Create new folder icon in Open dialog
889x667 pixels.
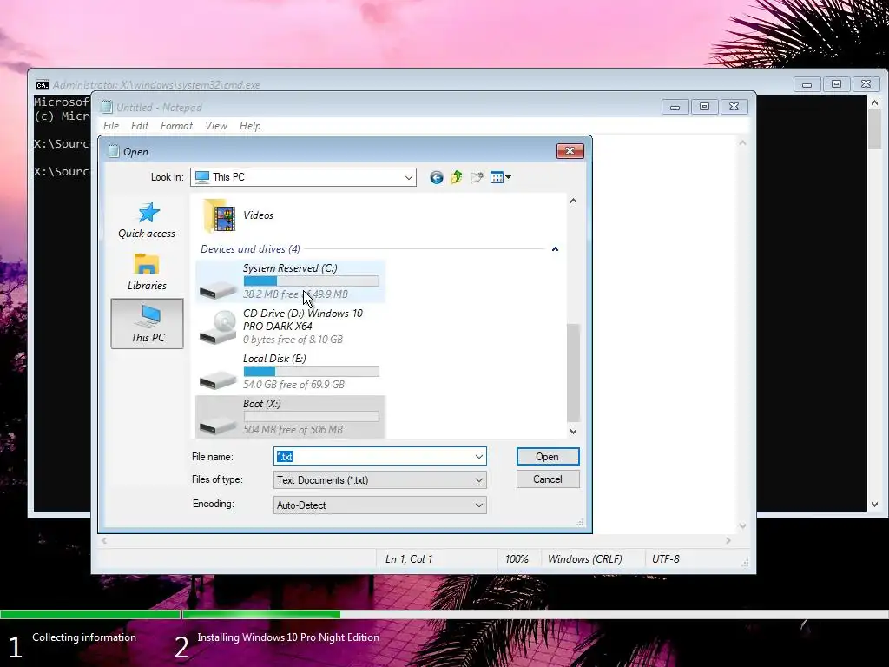coord(477,177)
